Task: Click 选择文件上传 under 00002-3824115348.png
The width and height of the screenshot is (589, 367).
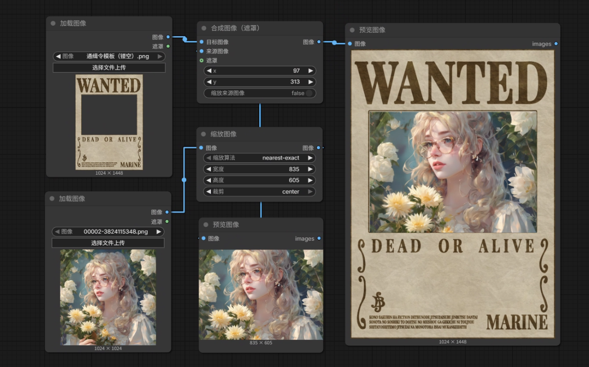Action: (x=108, y=243)
